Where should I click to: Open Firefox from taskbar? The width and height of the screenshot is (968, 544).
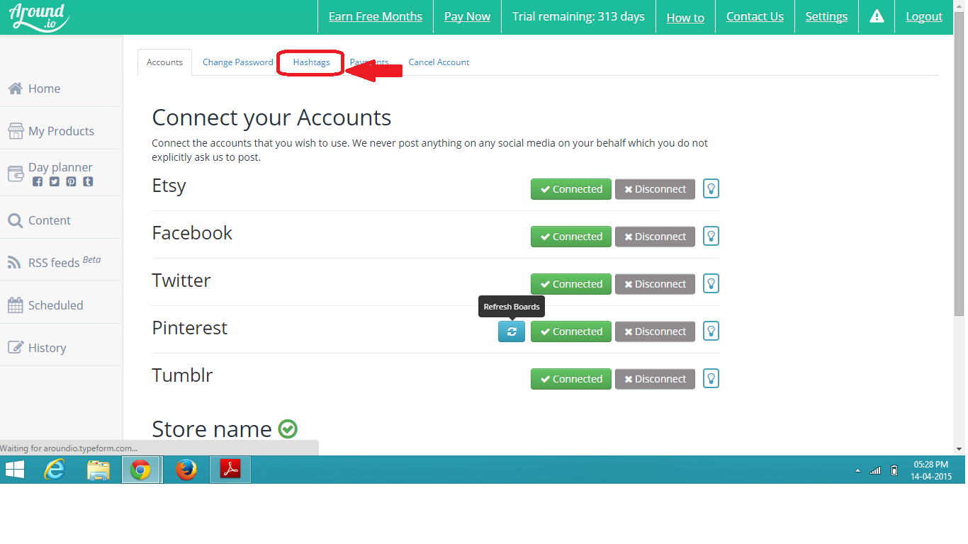[x=186, y=470]
